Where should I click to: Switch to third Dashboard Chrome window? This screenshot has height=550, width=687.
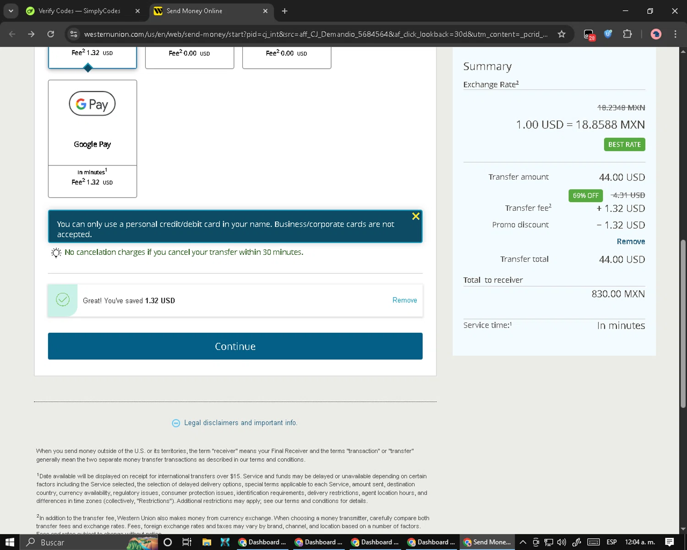tap(375, 542)
